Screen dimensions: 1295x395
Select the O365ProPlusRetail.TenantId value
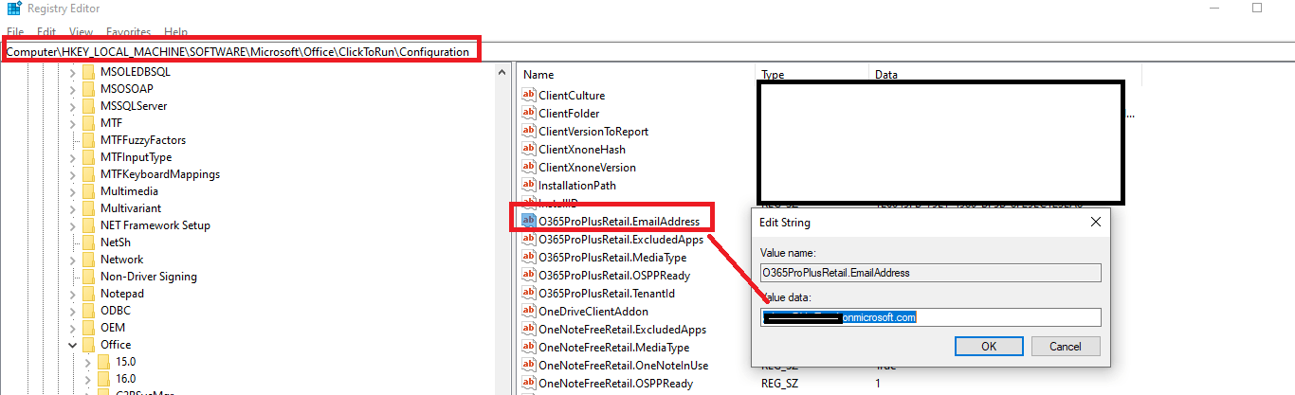pos(607,293)
